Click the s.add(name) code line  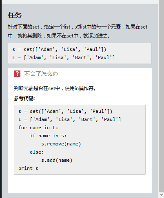pos(57,160)
